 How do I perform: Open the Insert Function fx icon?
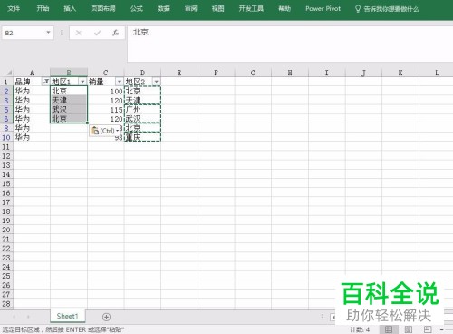[115, 33]
